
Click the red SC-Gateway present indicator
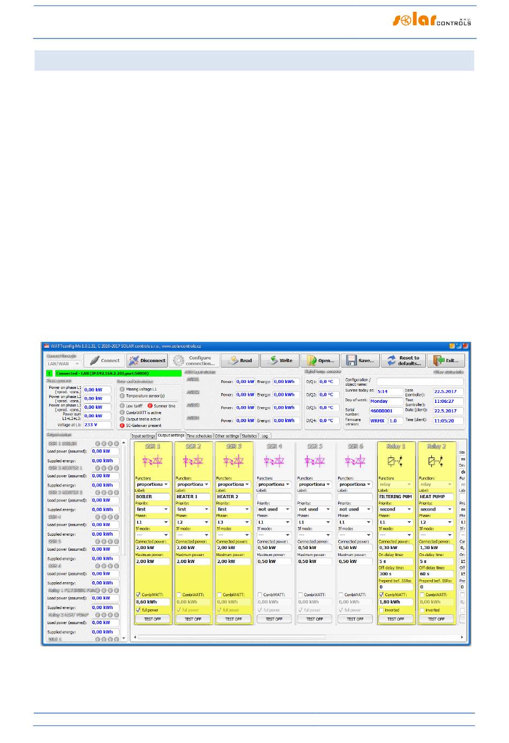[122, 425]
